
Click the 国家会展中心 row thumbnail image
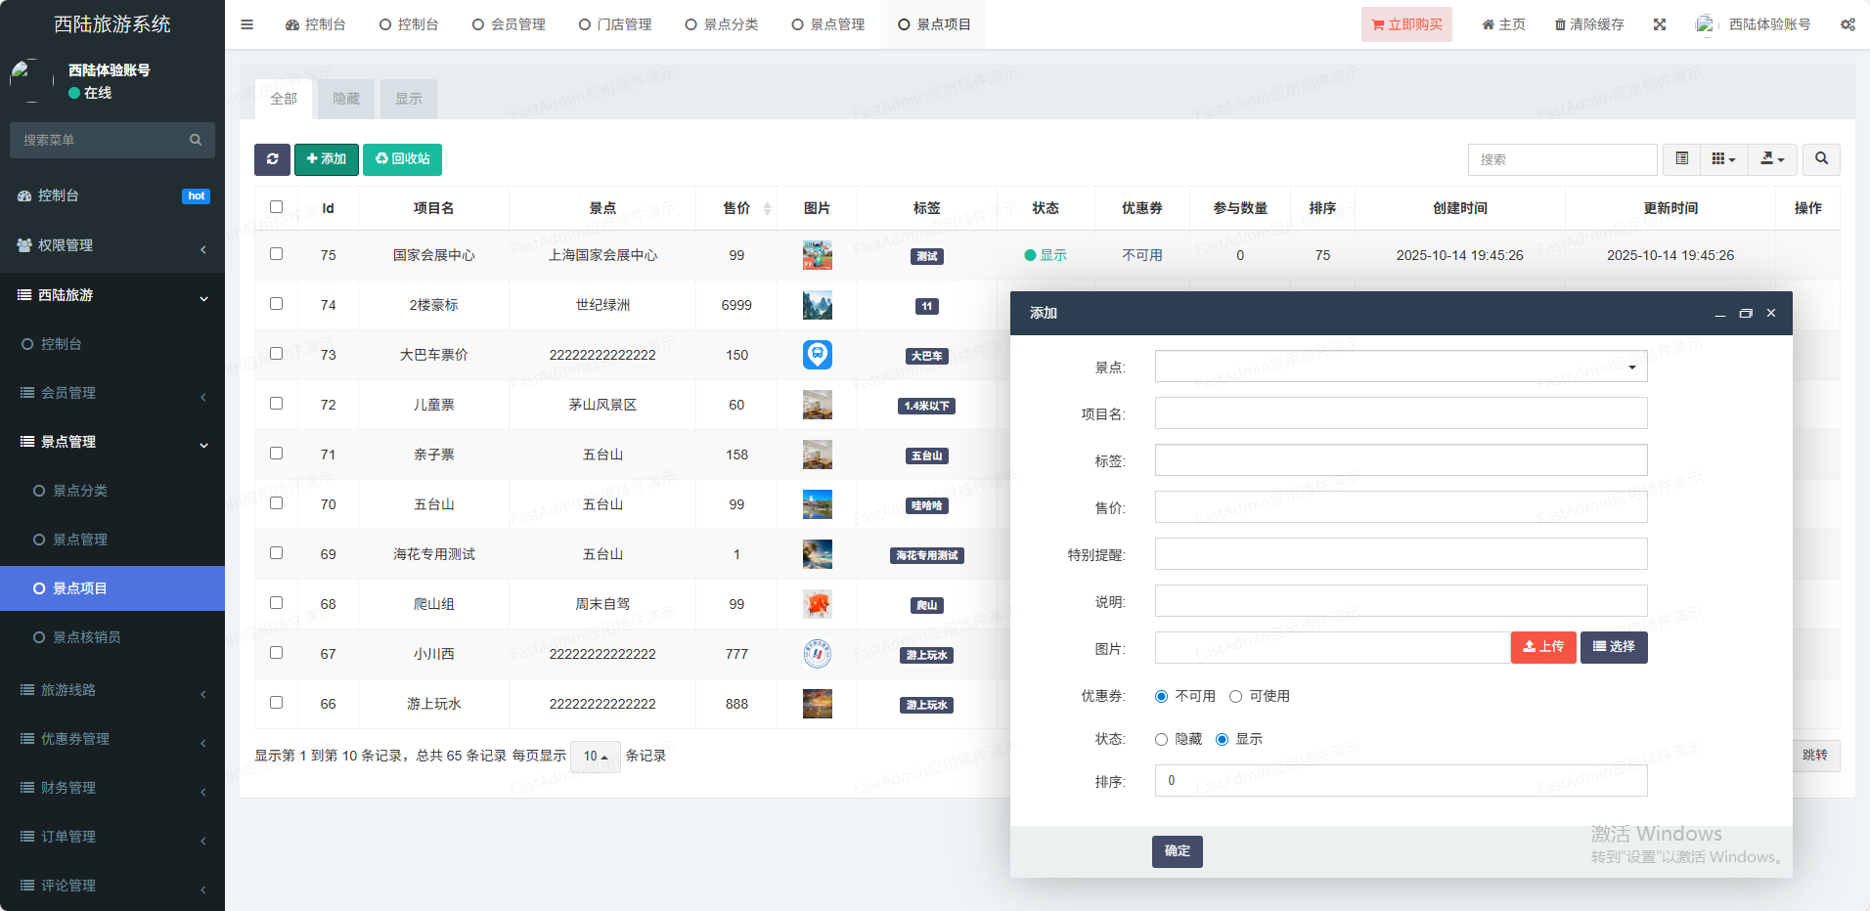[817, 255]
